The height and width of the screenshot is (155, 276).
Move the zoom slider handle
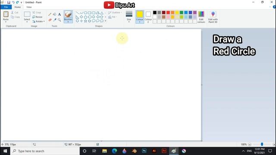coord(262,144)
